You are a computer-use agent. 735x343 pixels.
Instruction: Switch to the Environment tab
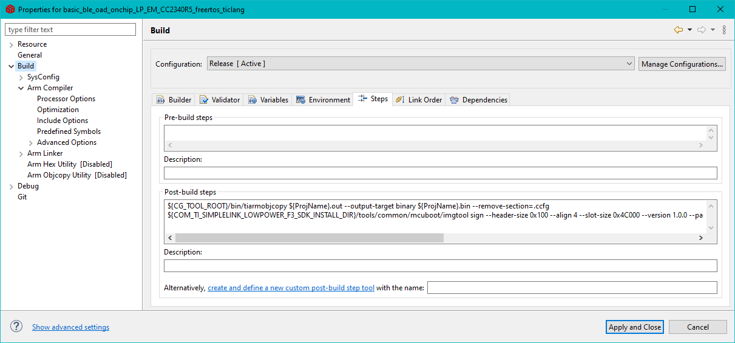(323, 100)
